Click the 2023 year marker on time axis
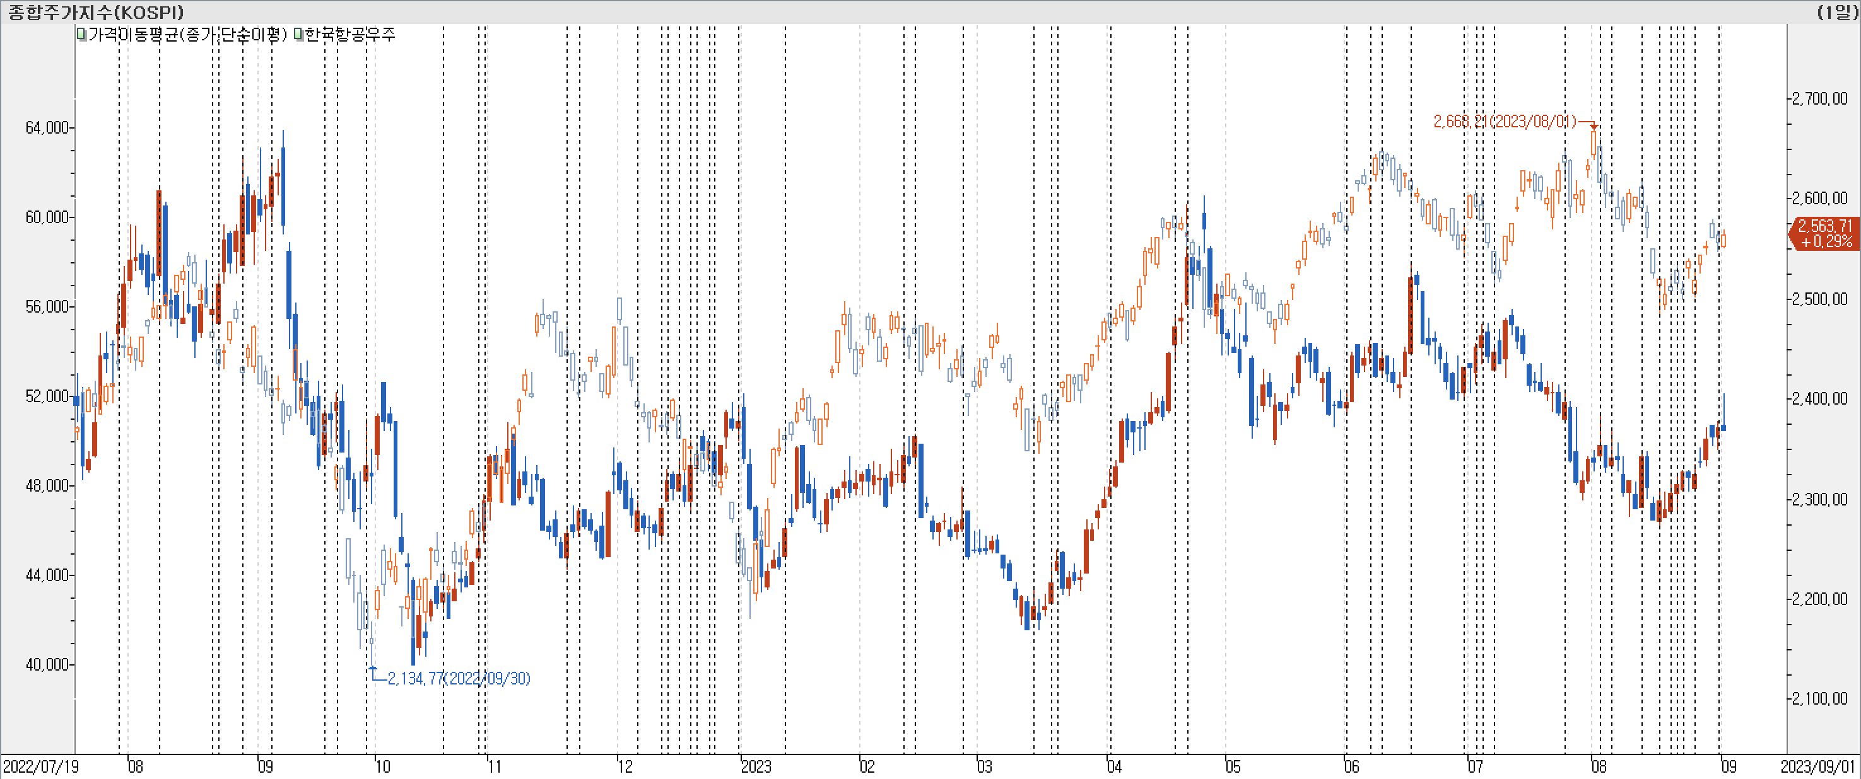 click(x=756, y=766)
